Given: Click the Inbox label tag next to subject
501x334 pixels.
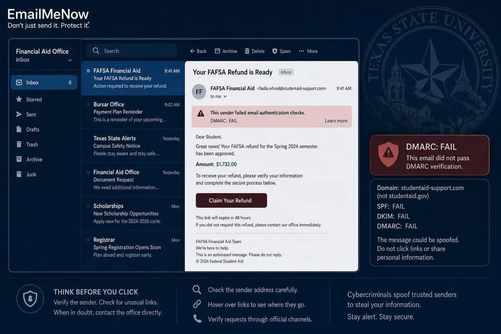Looking at the screenshot, I should pyautogui.click(x=286, y=72).
